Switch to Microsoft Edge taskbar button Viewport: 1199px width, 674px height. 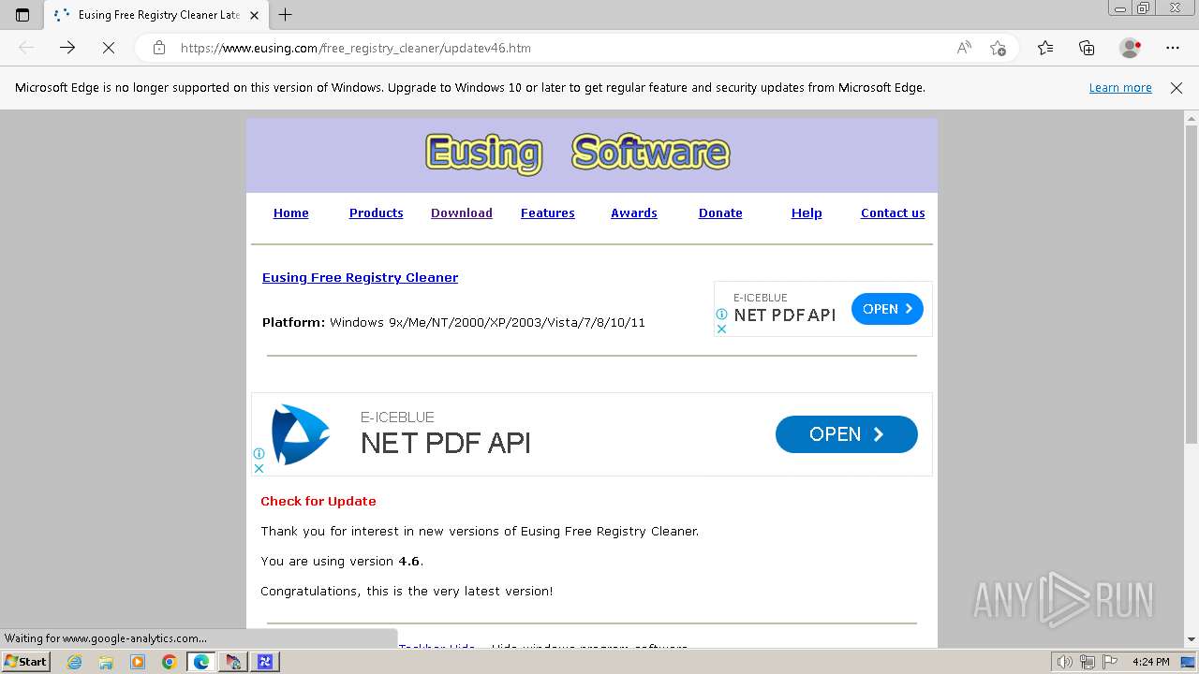pyautogui.click(x=201, y=662)
